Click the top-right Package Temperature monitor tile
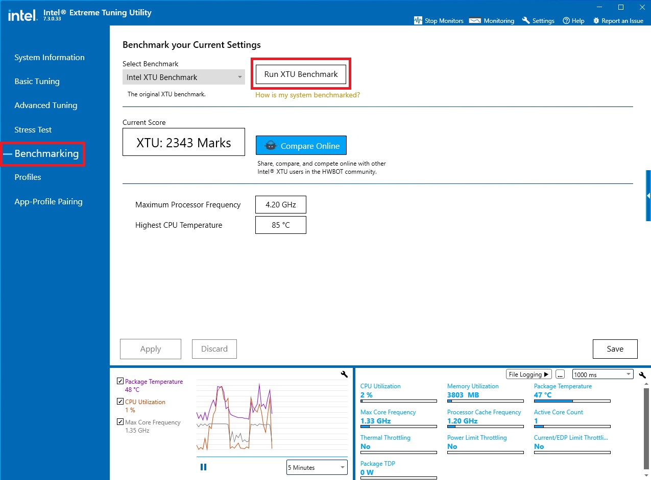Viewport: 651px width, 480px height. (x=572, y=393)
